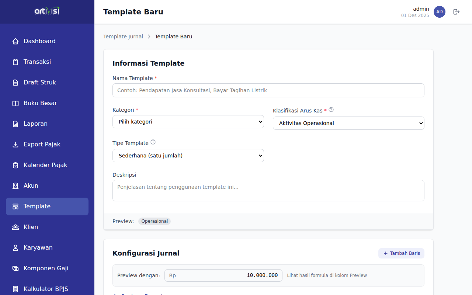Click help icon beside Klasifikasi Arus Kas
The width and height of the screenshot is (472, 295).
[x=331, y=110]
